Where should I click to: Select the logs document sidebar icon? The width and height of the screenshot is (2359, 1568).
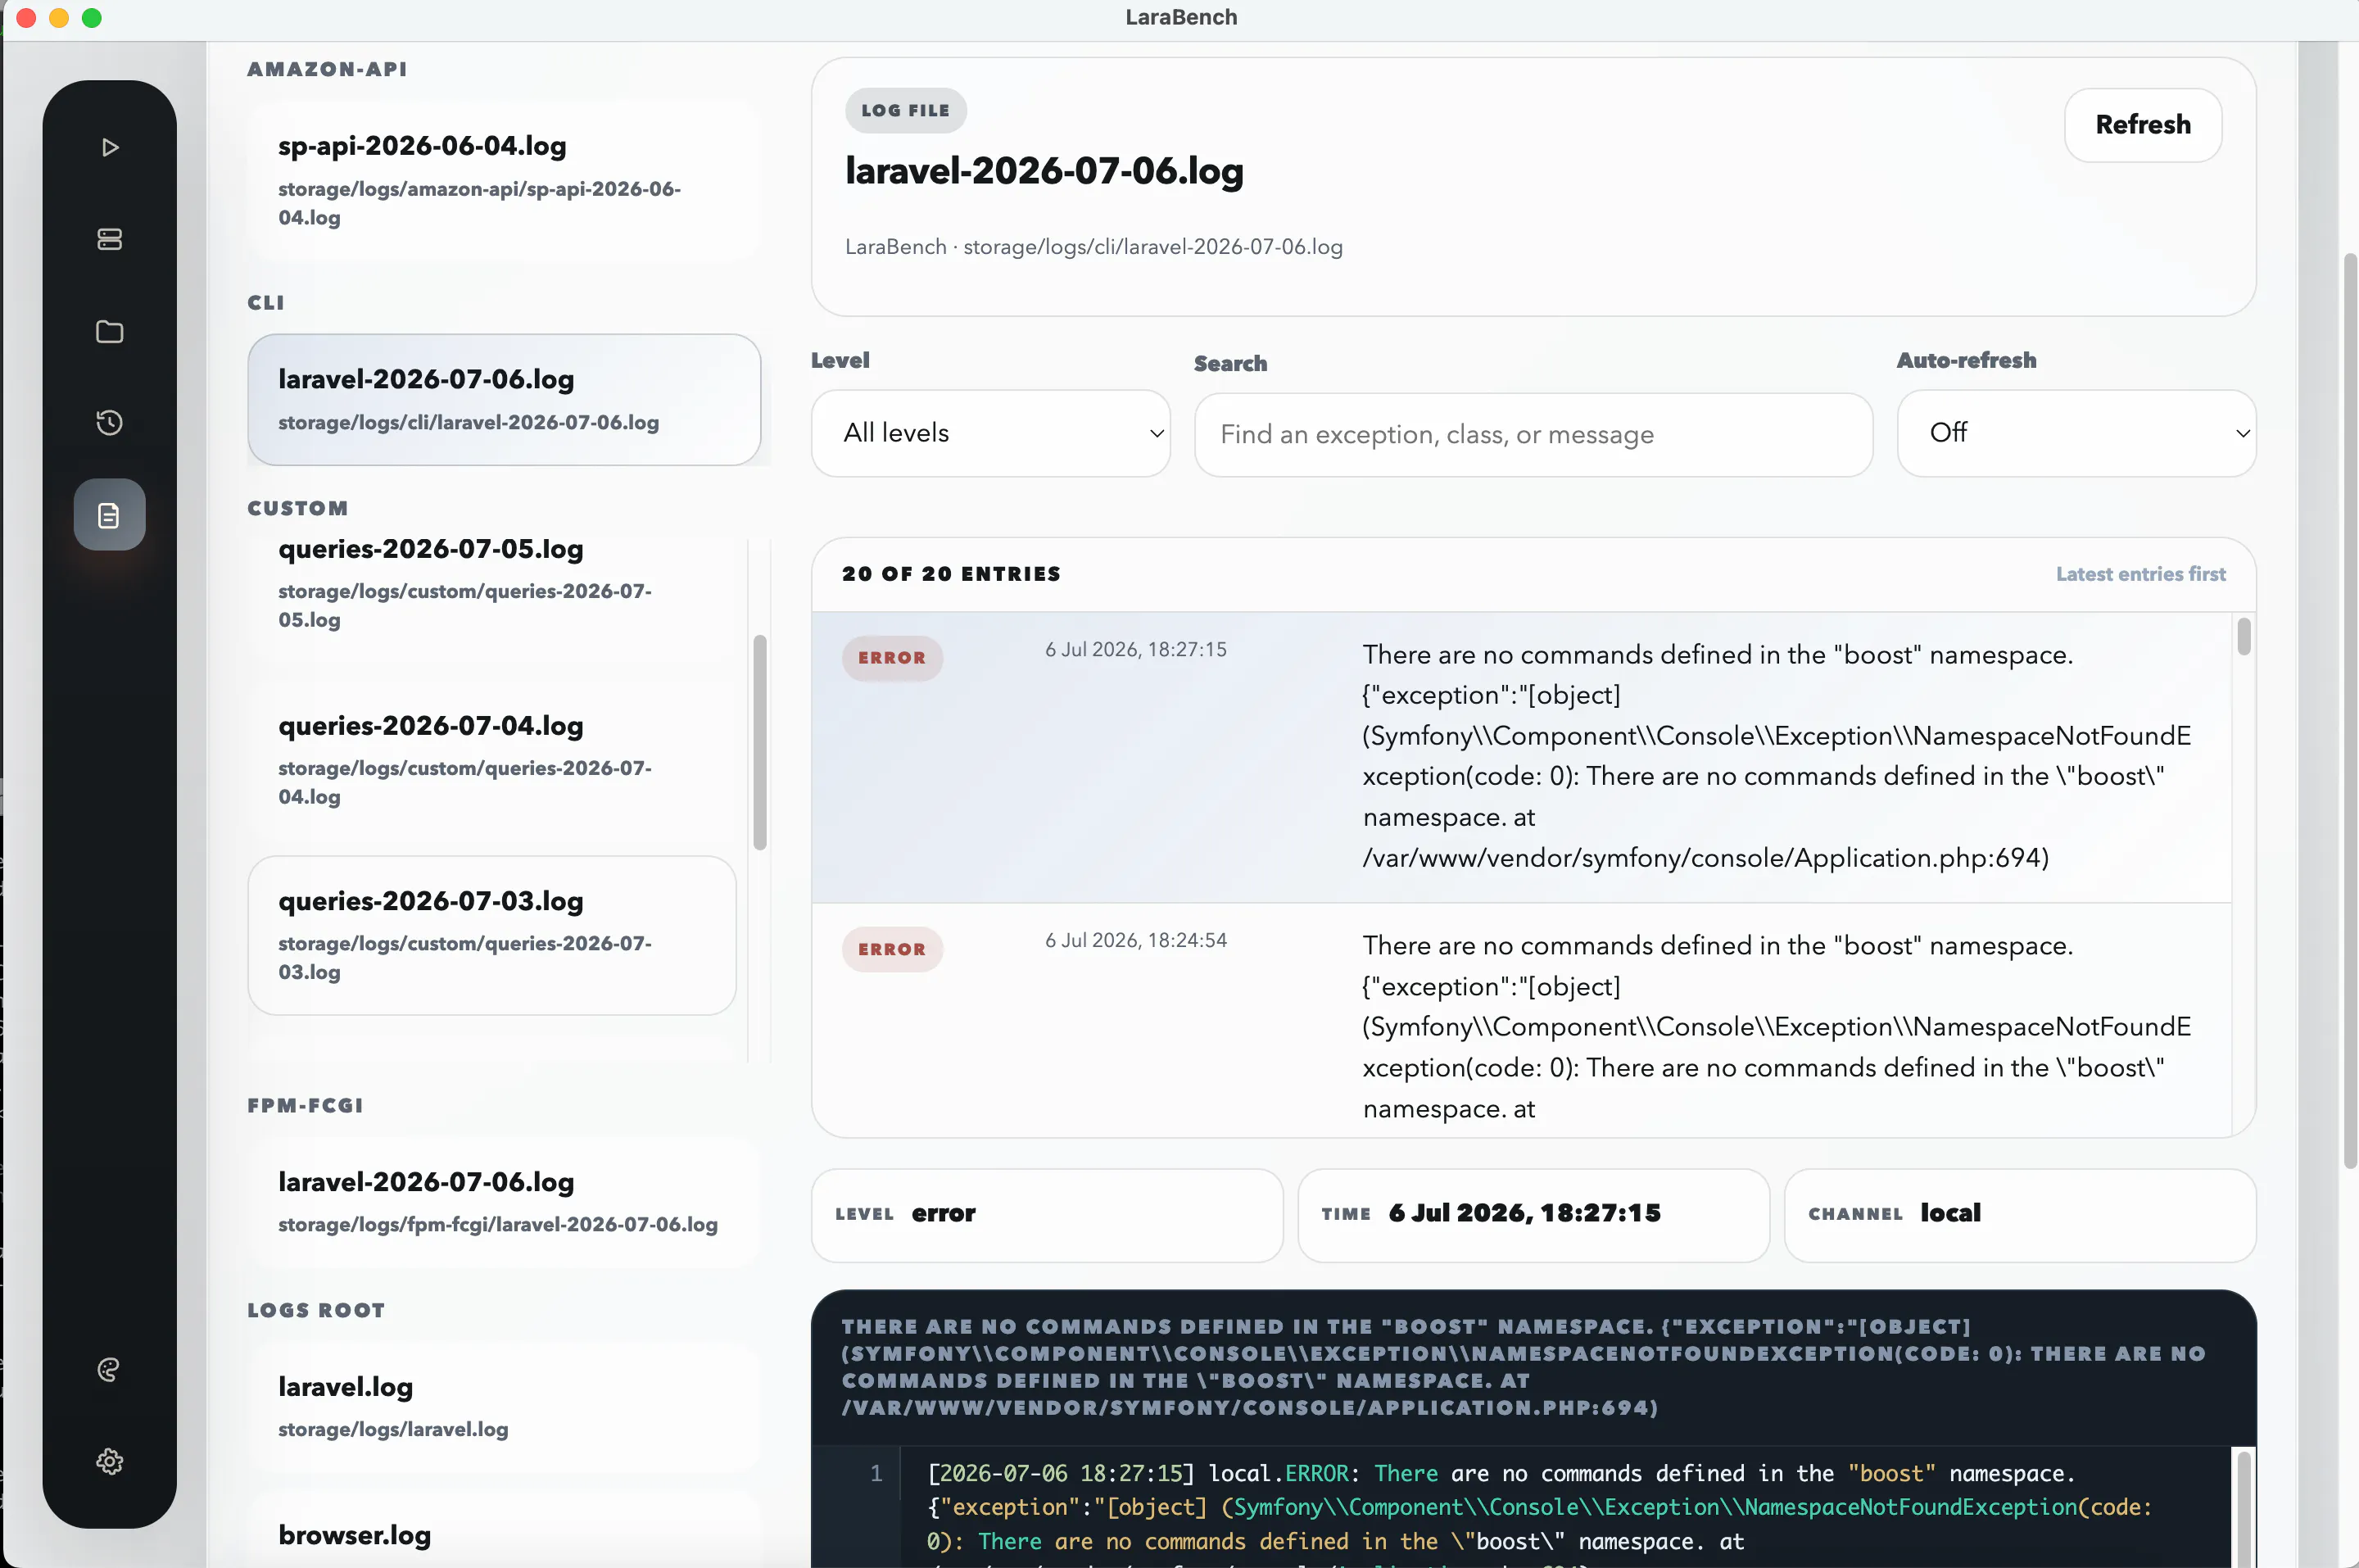click(110, 515)
